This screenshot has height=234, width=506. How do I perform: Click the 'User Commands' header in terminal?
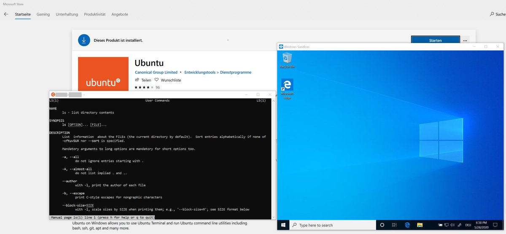coord(157,100)
